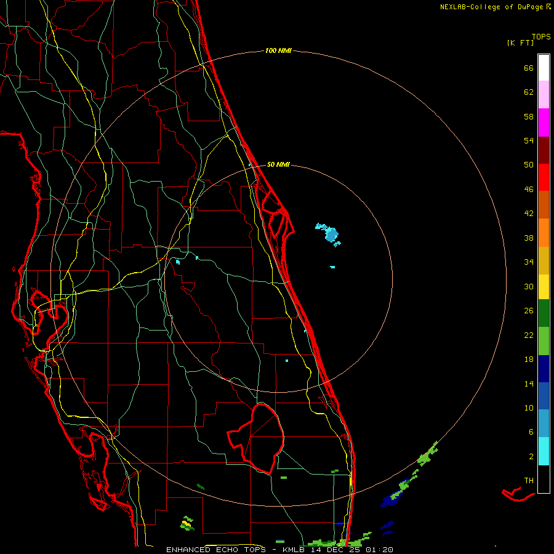Click the dark green legend swatch

click(544, 313)
